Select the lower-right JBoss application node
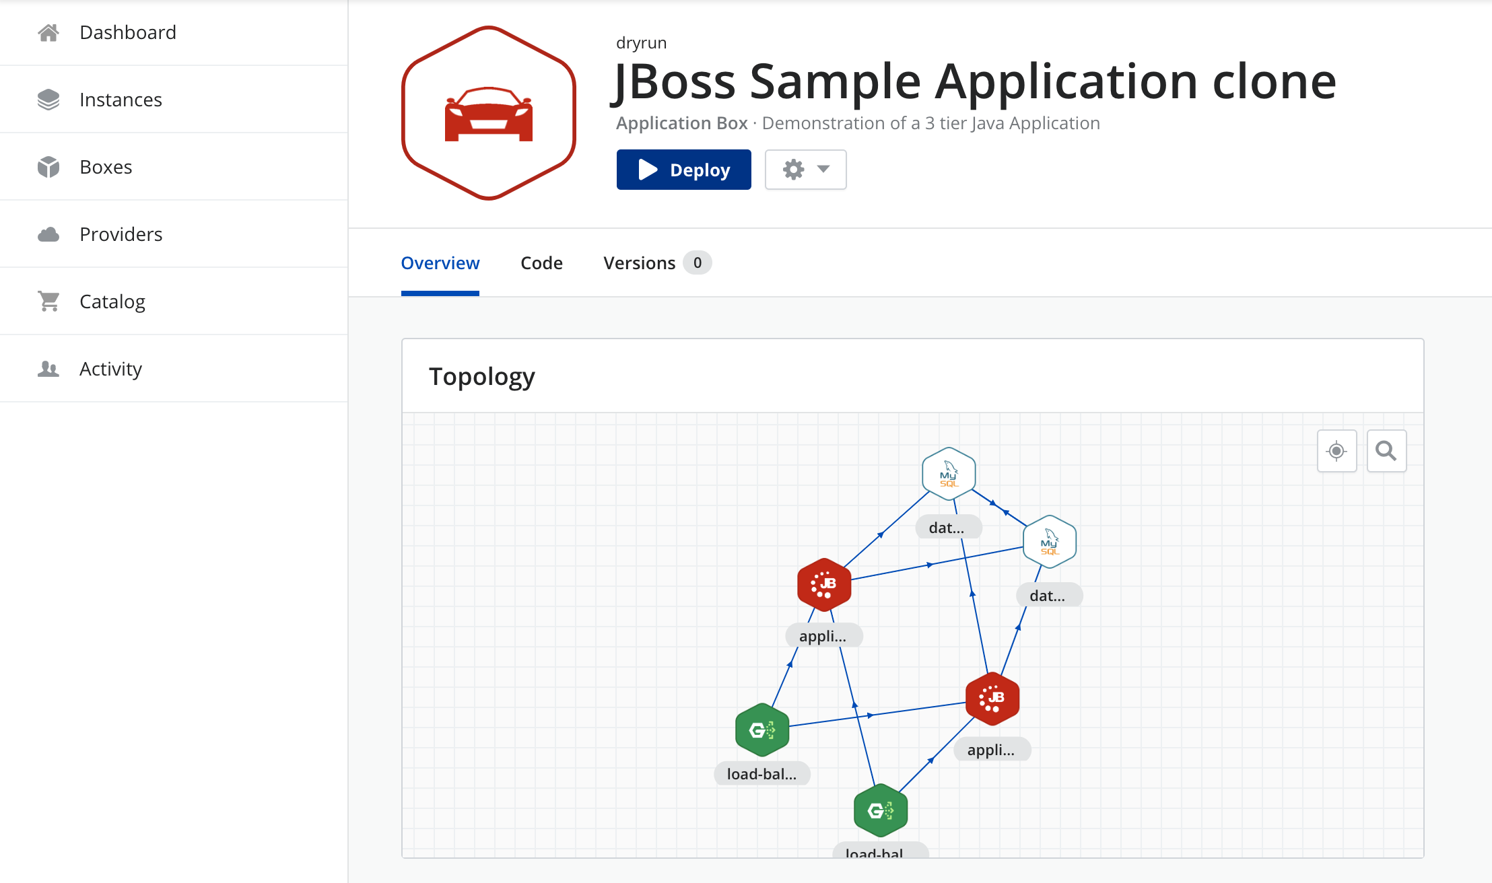This screenshot has height=883, width=1492. 992,699
